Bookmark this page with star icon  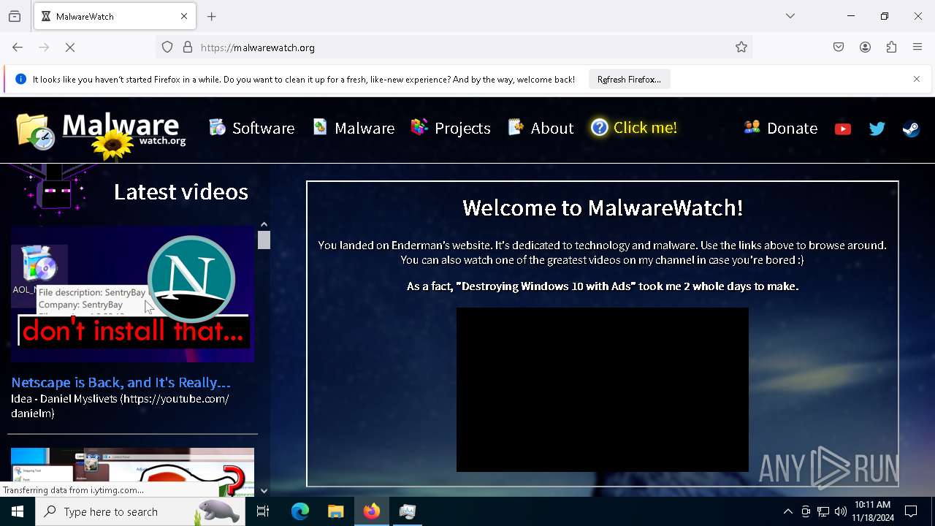point(741,47)
